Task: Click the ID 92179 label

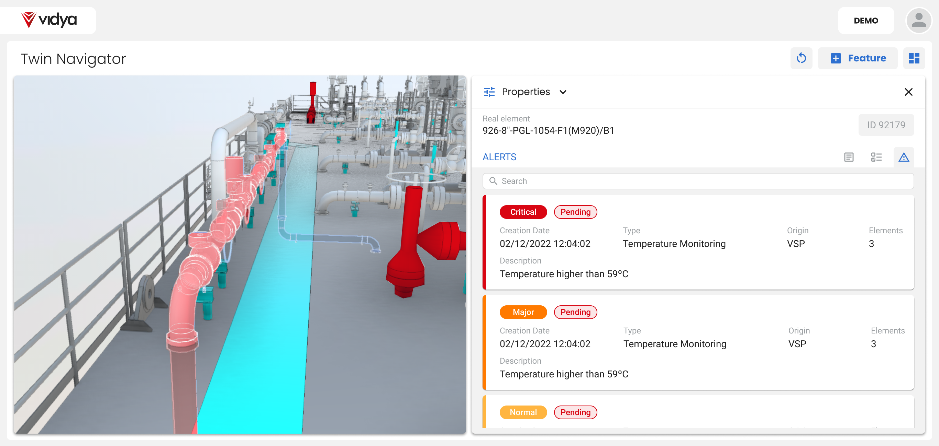Action: [x=886, y=125]
